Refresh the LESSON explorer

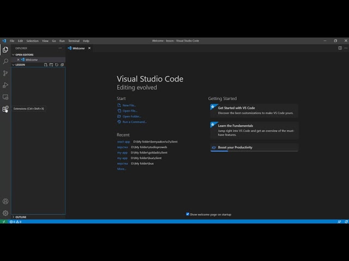57,65
